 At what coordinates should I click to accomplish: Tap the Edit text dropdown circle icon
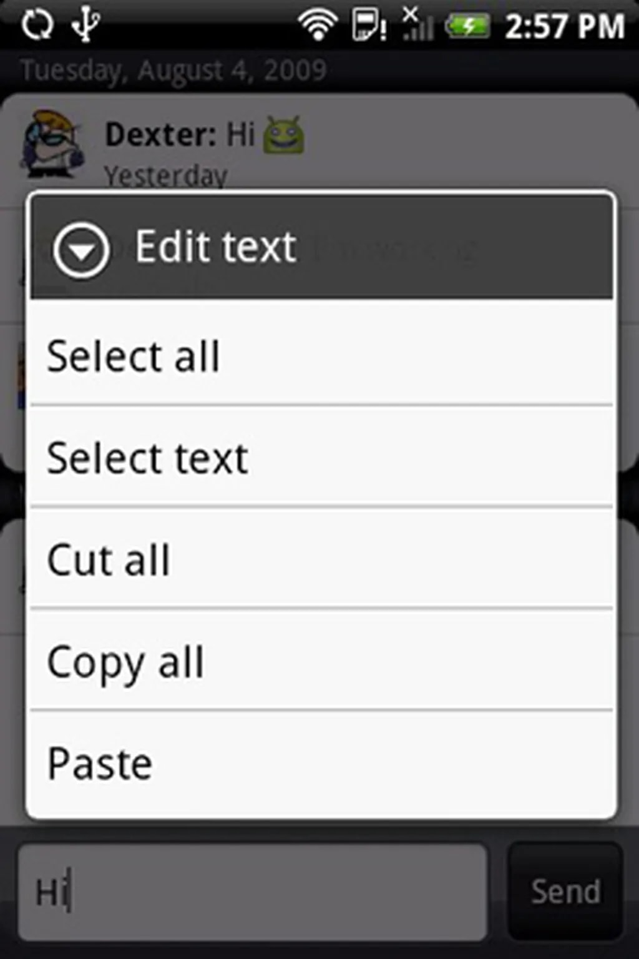82,249
